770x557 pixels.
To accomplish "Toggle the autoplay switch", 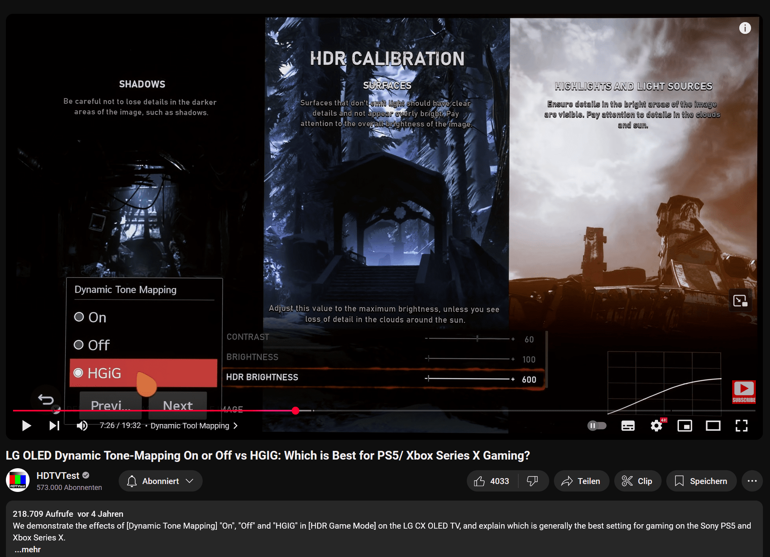I will coord(597,426).
